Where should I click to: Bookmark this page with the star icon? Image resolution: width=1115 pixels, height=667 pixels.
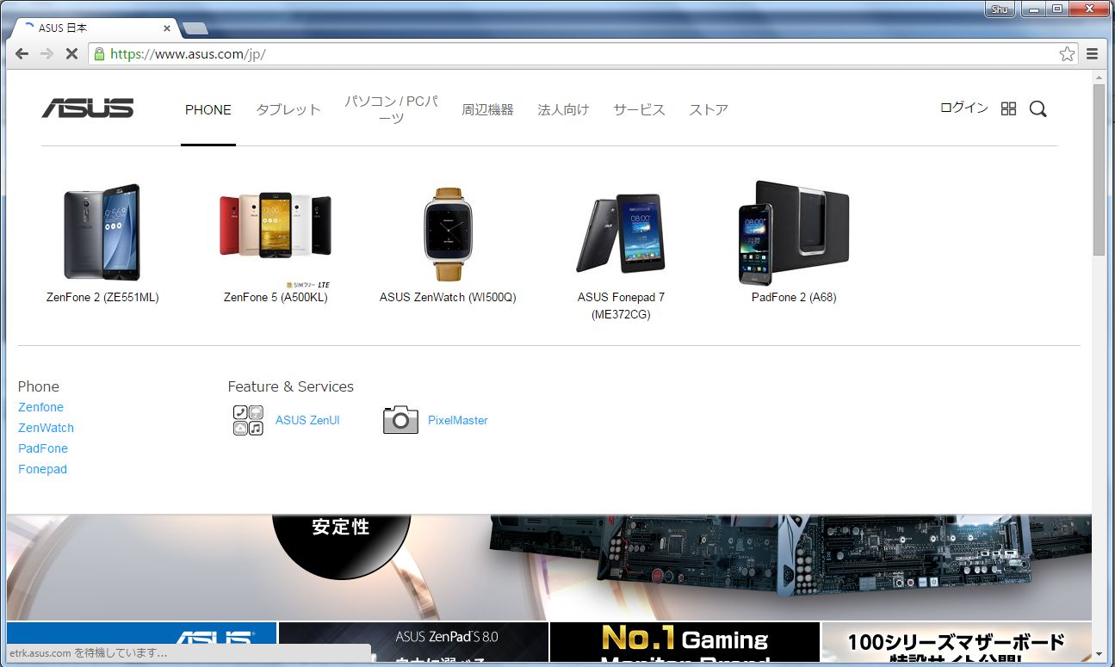1067,53
